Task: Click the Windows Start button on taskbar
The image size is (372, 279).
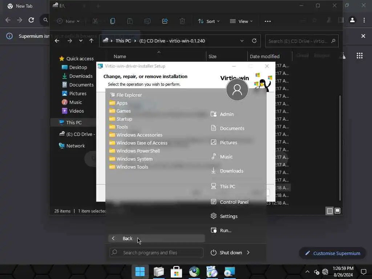Action: pyautogui.click(x=140, y=272)
